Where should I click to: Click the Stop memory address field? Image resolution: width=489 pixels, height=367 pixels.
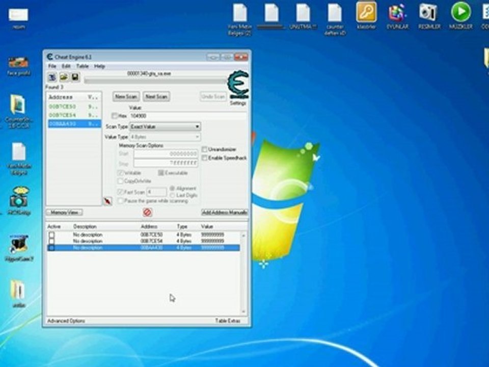[x=166, y=163]
